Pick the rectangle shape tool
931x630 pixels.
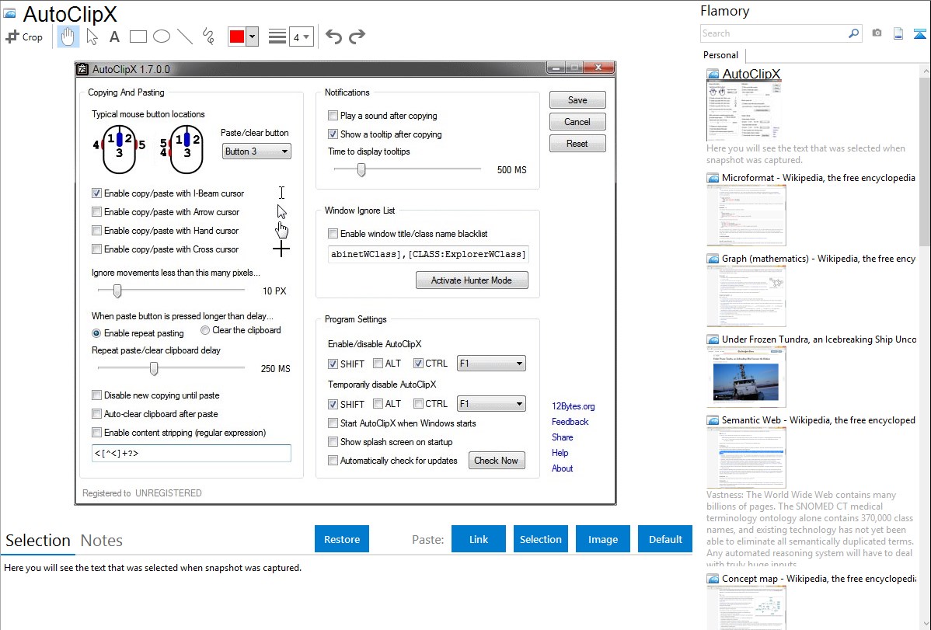[x=138, y=37]
